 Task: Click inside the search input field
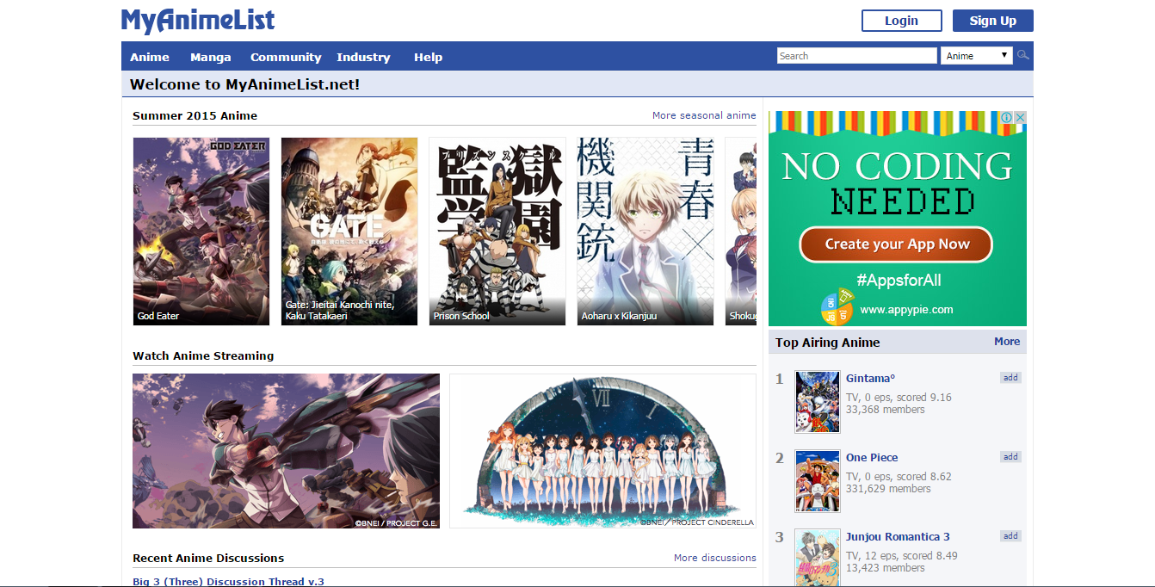pyautogui.click(x=855, y=54)
